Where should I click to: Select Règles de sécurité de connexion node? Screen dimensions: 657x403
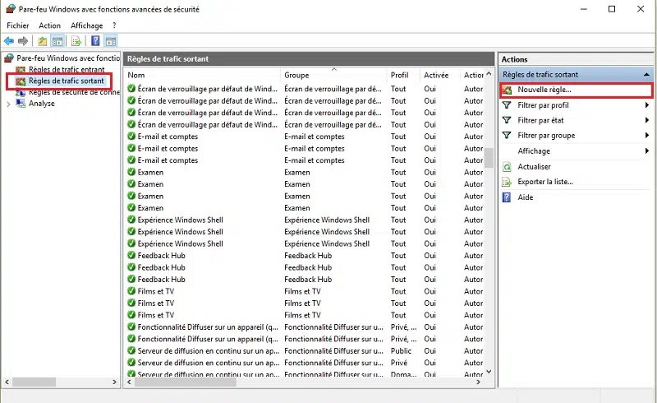point(74,92)
